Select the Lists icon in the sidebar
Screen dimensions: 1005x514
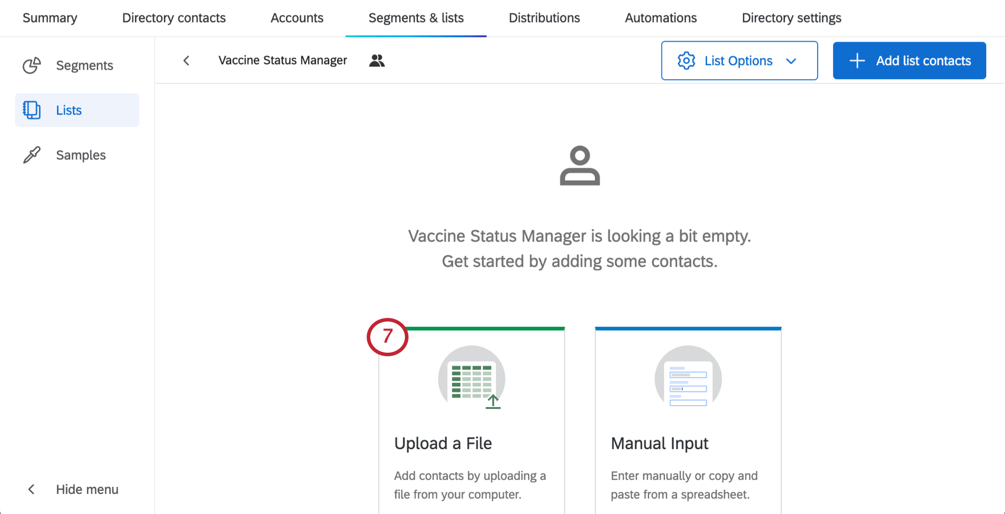[x=32, y=110]
